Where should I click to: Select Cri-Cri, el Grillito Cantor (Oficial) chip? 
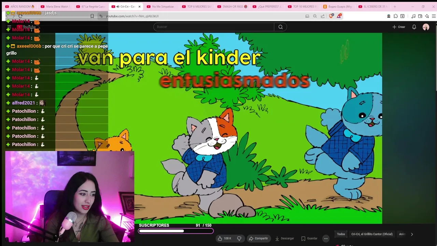pyautogui.click(x=372, y=234)
